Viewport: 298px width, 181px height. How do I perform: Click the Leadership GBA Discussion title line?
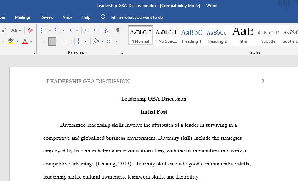coord(154,99)
